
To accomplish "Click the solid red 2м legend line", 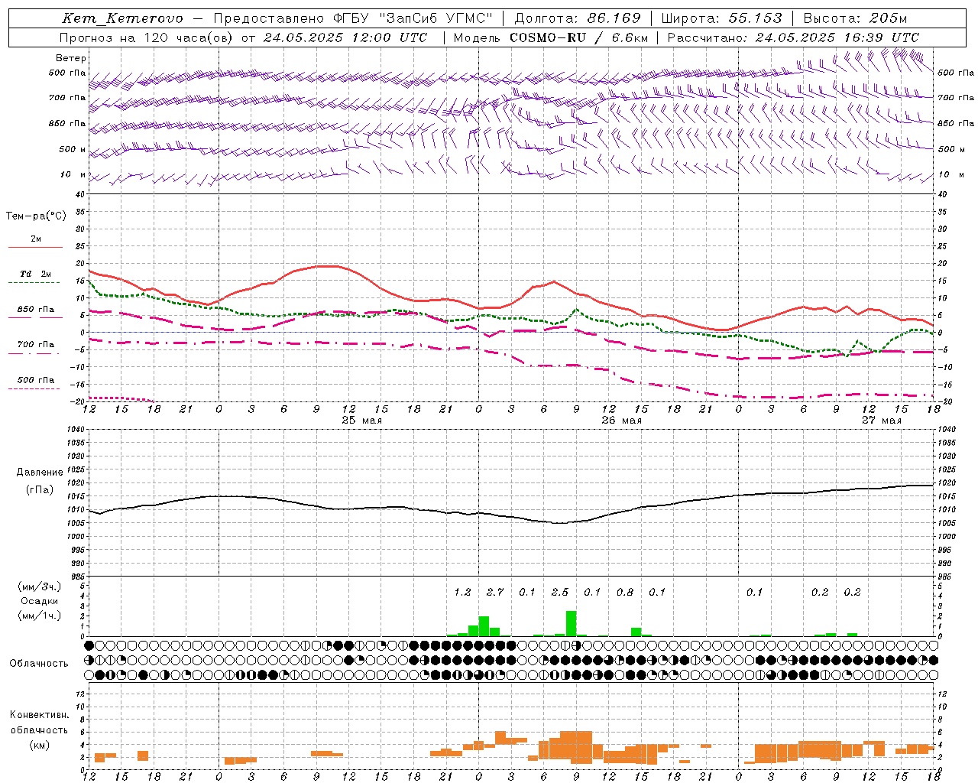I will coord(35,247).
